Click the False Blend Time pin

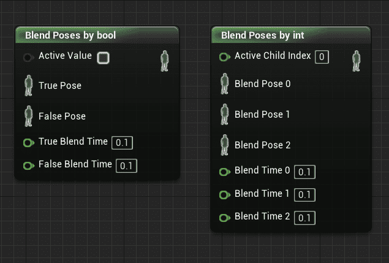tap(28, 166)
